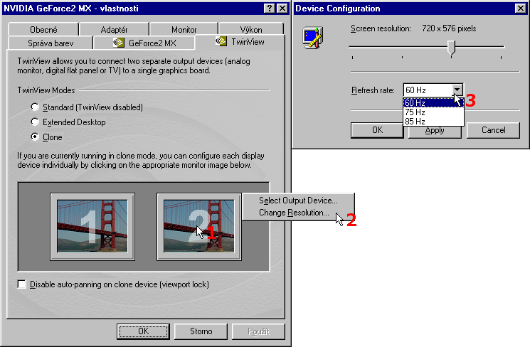Click the monitor icon in Device Configuration
The width and height of the screenshot is (530, 347).
click(x=312, y=38)
